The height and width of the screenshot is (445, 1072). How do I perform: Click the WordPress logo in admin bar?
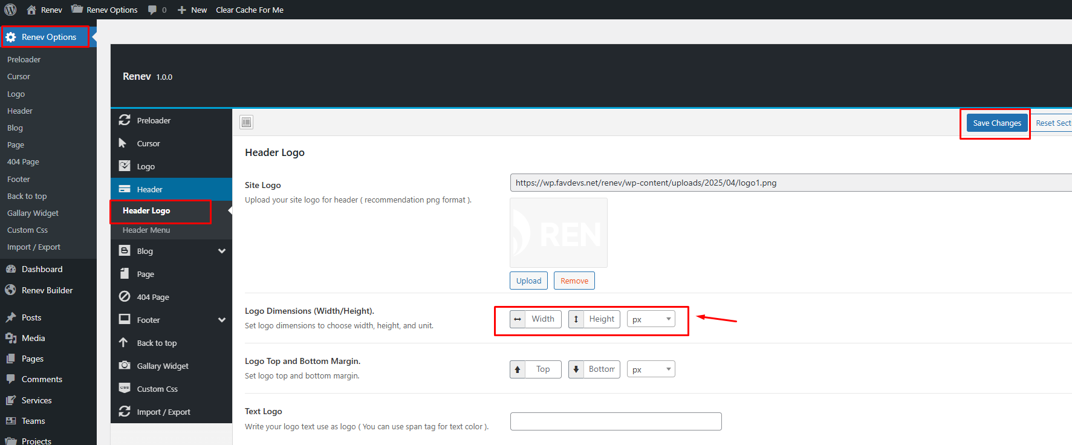click(x=10, y=10)
